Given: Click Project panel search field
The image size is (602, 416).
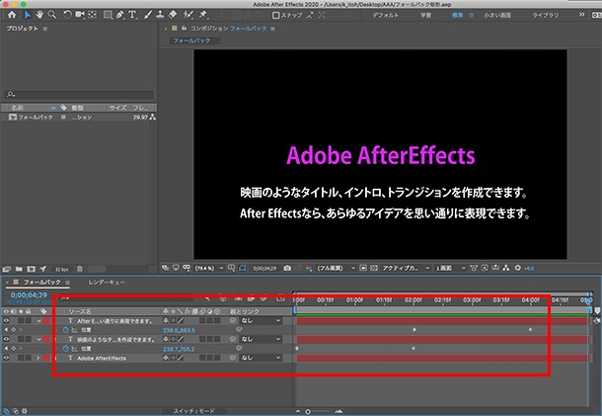Looking at the screenshot, I should coord(79,94).
